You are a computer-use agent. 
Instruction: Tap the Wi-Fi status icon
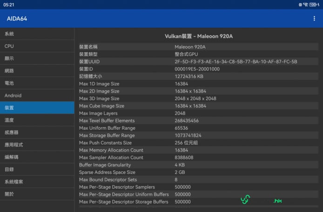(x=305, y=5)
